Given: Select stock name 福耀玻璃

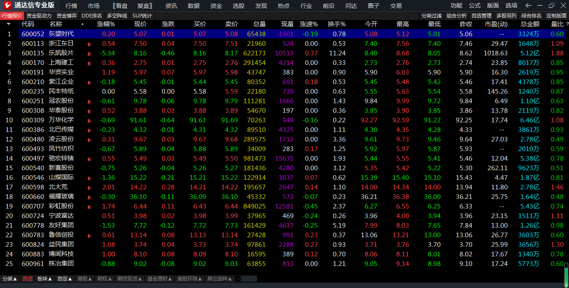Looking at the screenshot, I should click(x=61, y=196).
